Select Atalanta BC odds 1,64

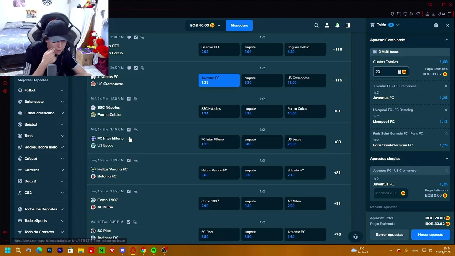click(x=305, y=234)
